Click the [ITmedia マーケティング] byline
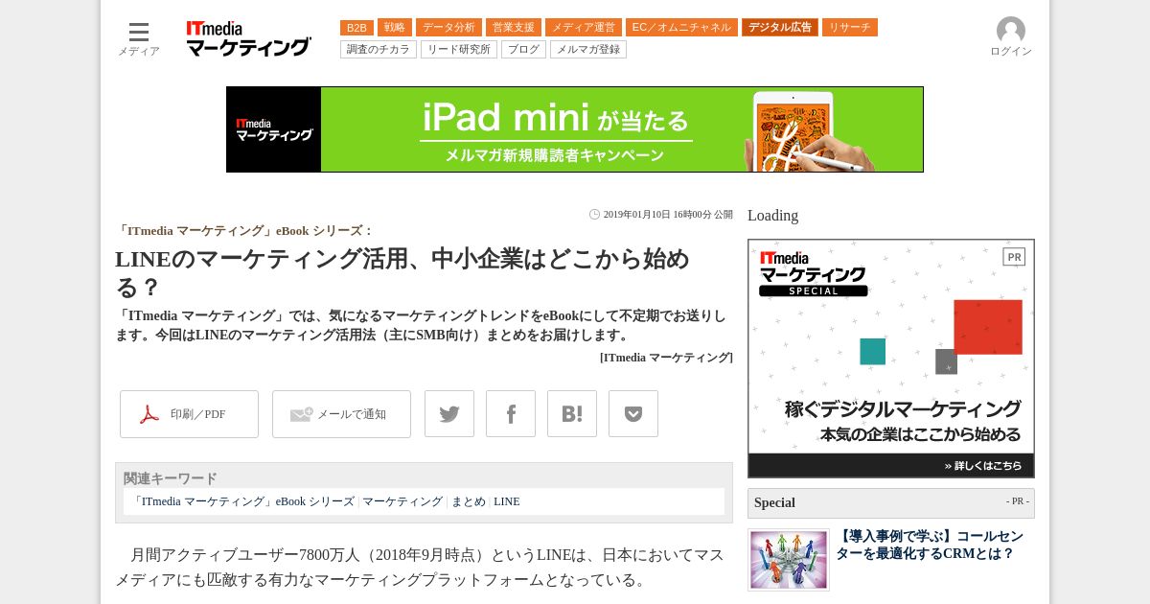The width and height of the screenshot is (1150, 604). 666,358
